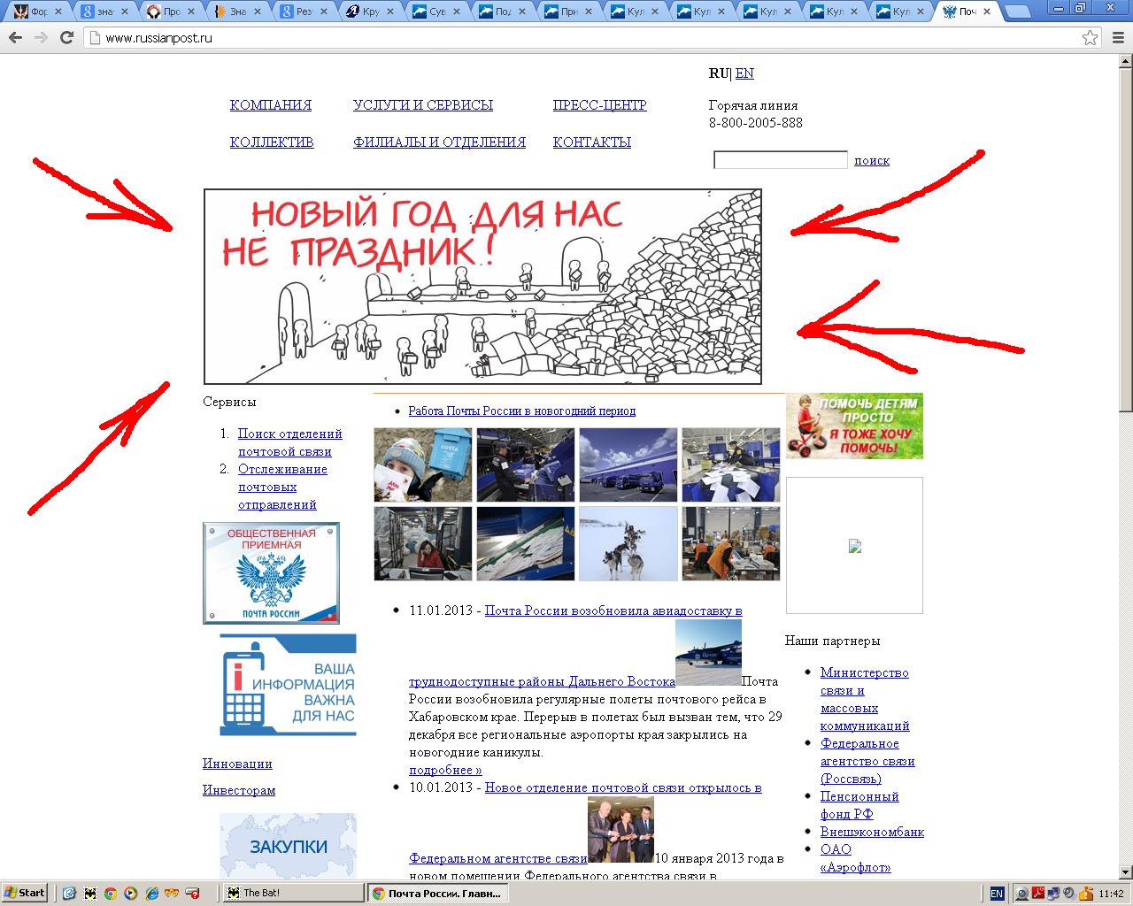Launch Internet Explorer from the quick launch bar
Screen dimensions: 1133x906
[151, 893]
